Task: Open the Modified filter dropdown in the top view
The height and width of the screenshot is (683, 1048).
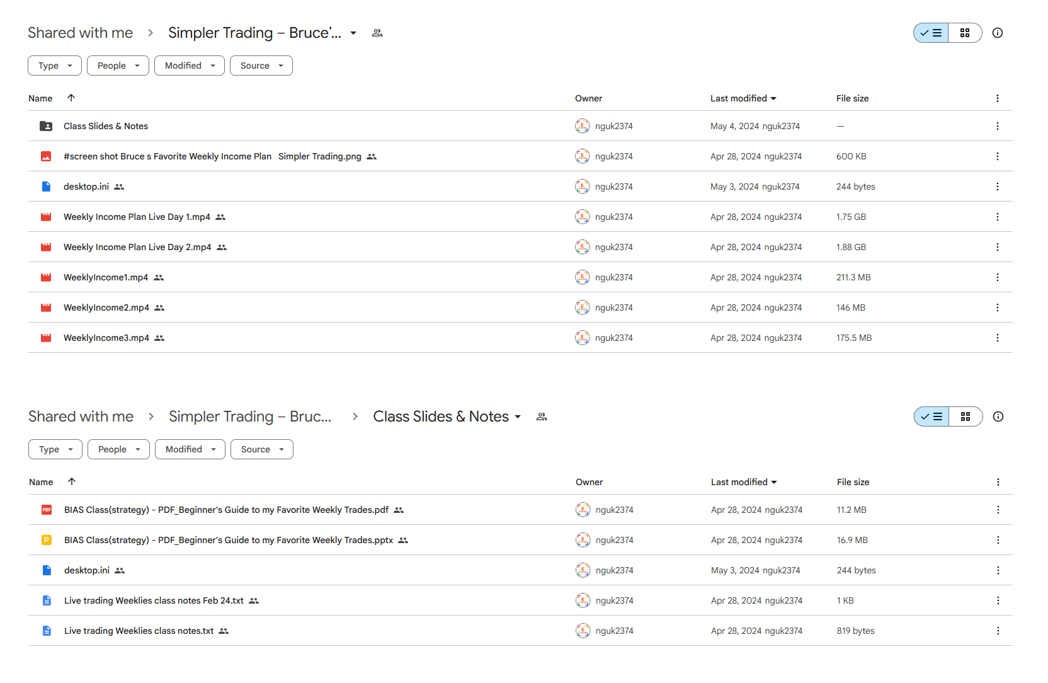Action: point(190,66)
